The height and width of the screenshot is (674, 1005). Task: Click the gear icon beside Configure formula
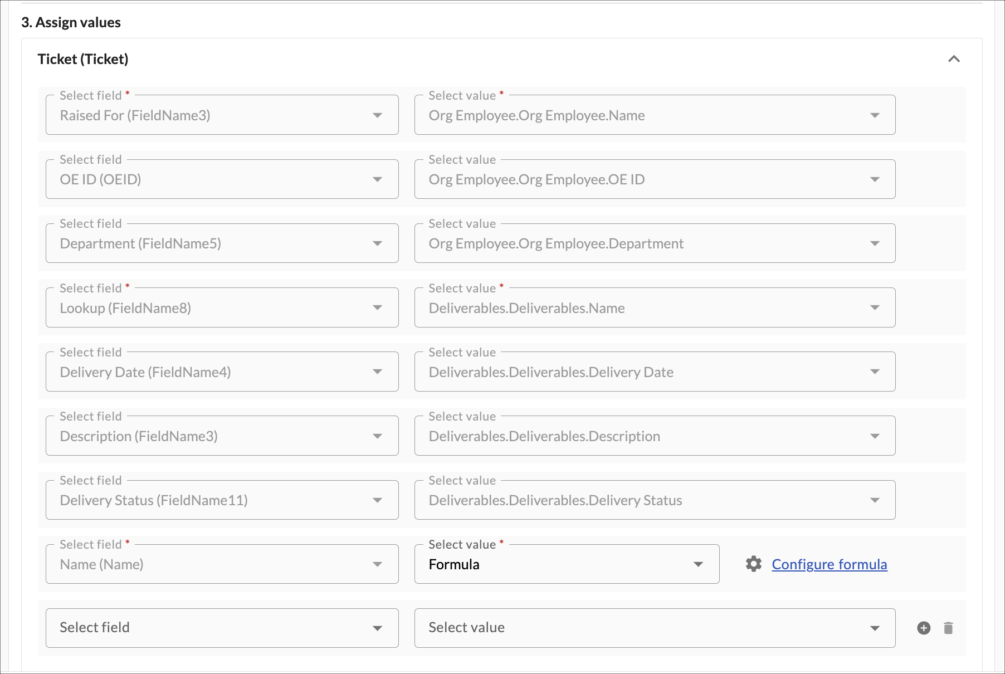click(753, 564)
